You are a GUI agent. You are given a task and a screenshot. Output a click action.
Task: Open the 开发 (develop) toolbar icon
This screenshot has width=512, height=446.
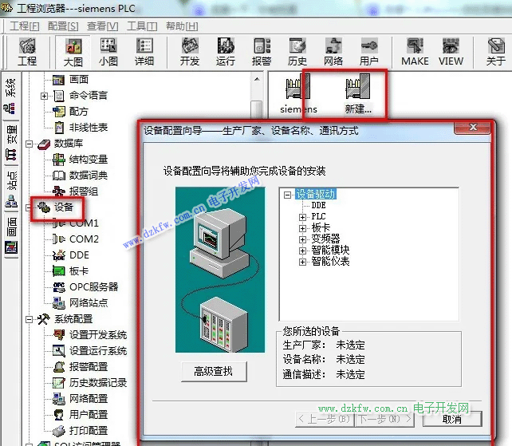pos(190,51)
